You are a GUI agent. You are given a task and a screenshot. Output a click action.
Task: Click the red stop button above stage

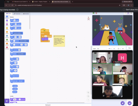(96, 13)
